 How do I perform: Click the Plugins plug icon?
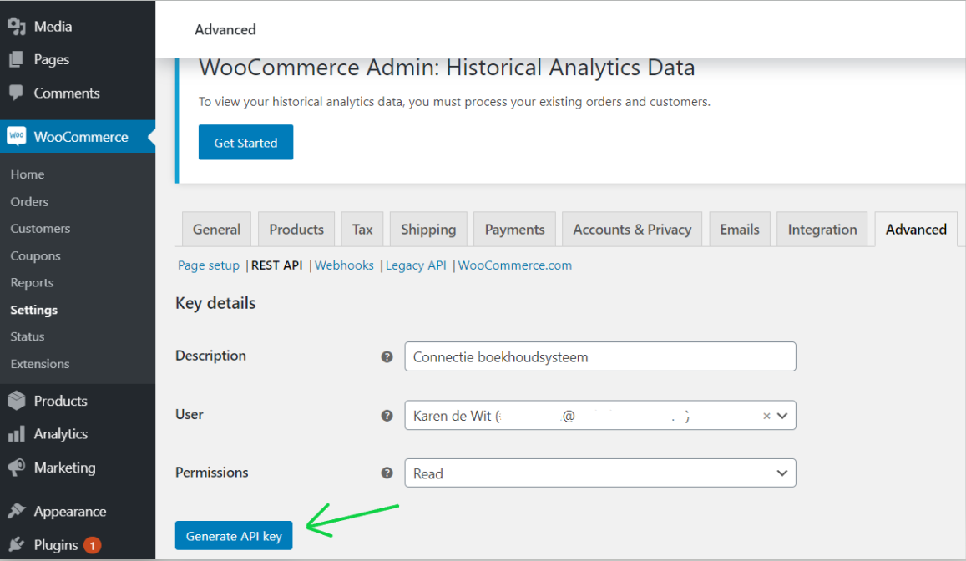click(17, 544)
